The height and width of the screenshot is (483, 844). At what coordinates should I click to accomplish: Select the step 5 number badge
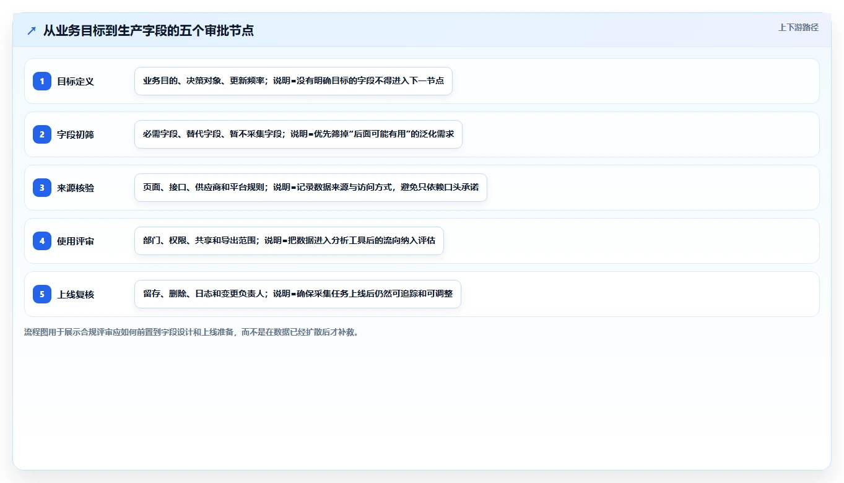(42, 294)
